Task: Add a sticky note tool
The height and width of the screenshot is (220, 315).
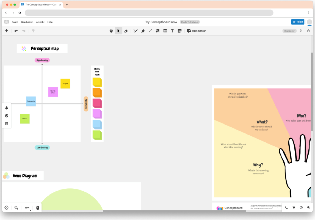Action: tap(179, 31)
